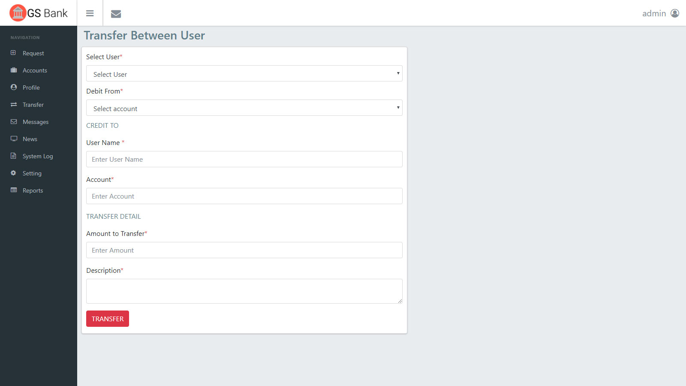Click the Accounts briefcase sidebar icon
This screenshot has width=686, height=386.
click(x=14, y=70)
